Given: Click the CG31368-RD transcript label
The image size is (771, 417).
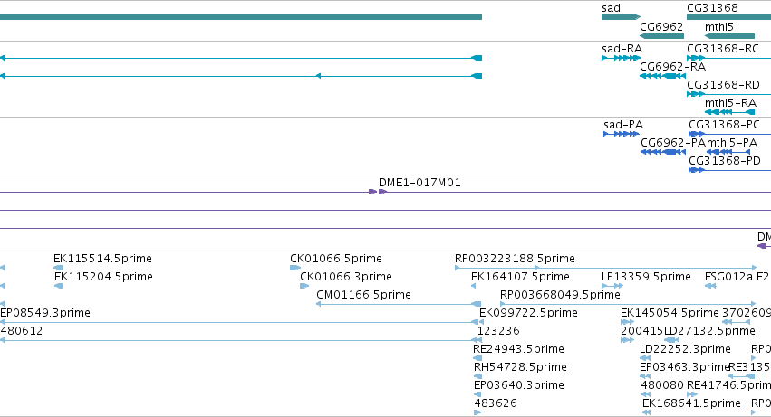Looking at the screenshot, I should [x=723, y=84].
